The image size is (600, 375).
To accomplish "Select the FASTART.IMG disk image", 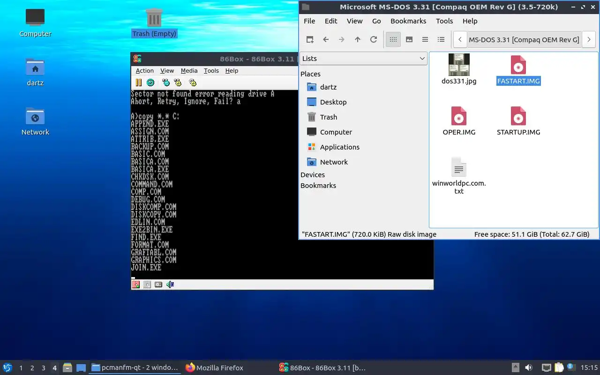I will click(518, 70).
